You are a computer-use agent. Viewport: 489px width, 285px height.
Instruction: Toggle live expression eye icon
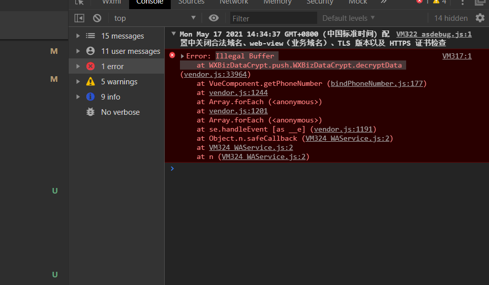[213, 18]
